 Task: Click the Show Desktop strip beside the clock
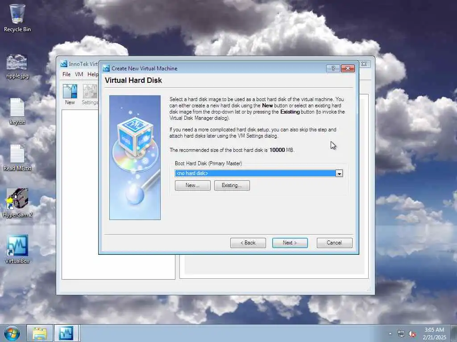[454, 333]
